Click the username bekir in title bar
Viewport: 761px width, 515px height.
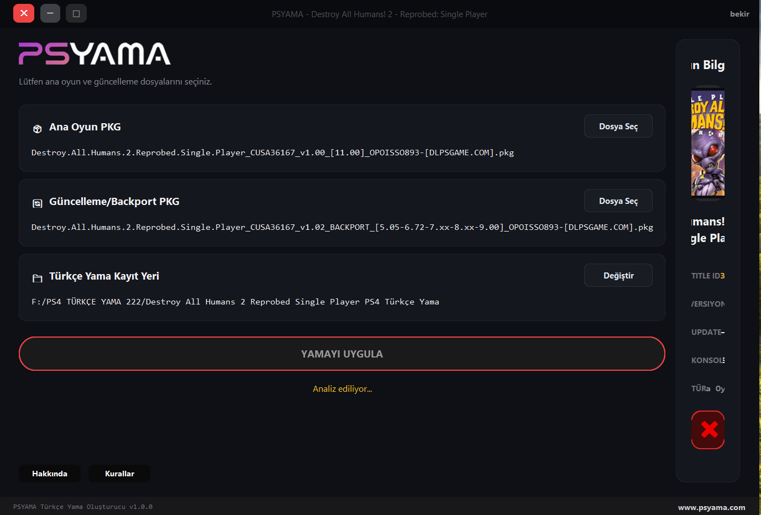(739, 14)
